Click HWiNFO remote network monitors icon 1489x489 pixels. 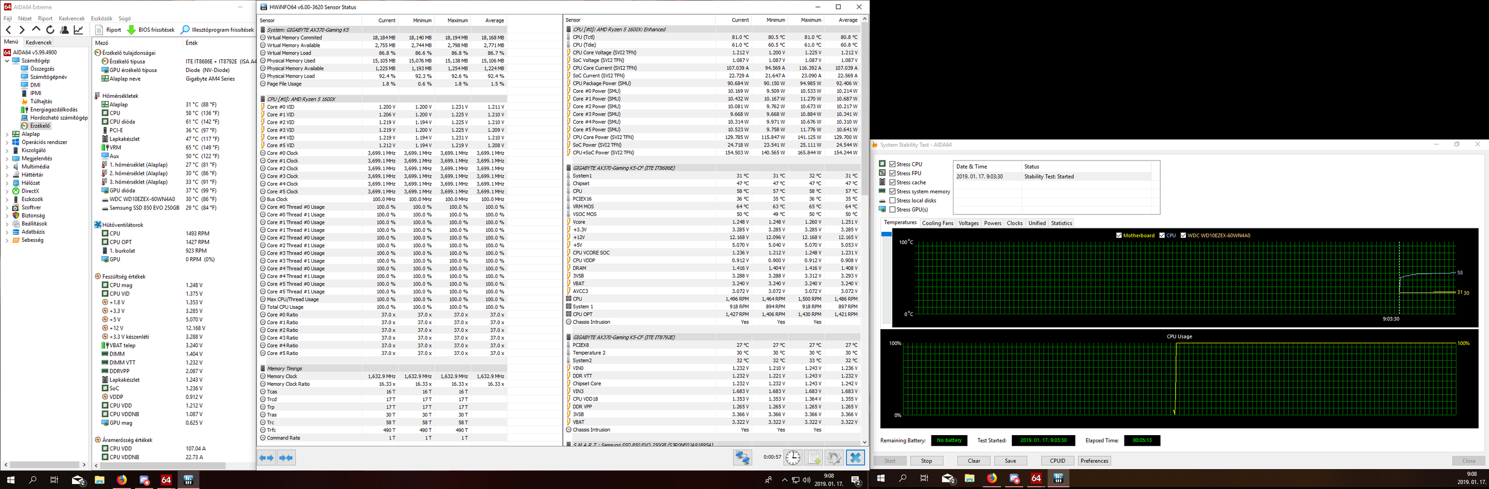tap(742, 458)
